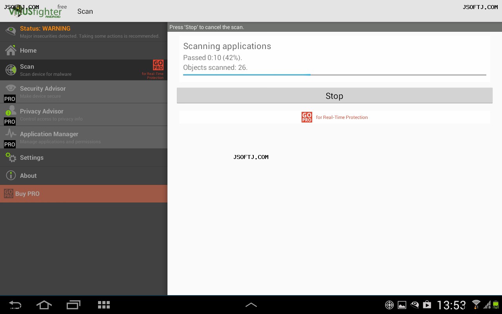Image resolution: width=502 pixels, height=314 pixels.
Task: Tap the picture notification icon
Action: pos(402,305)
